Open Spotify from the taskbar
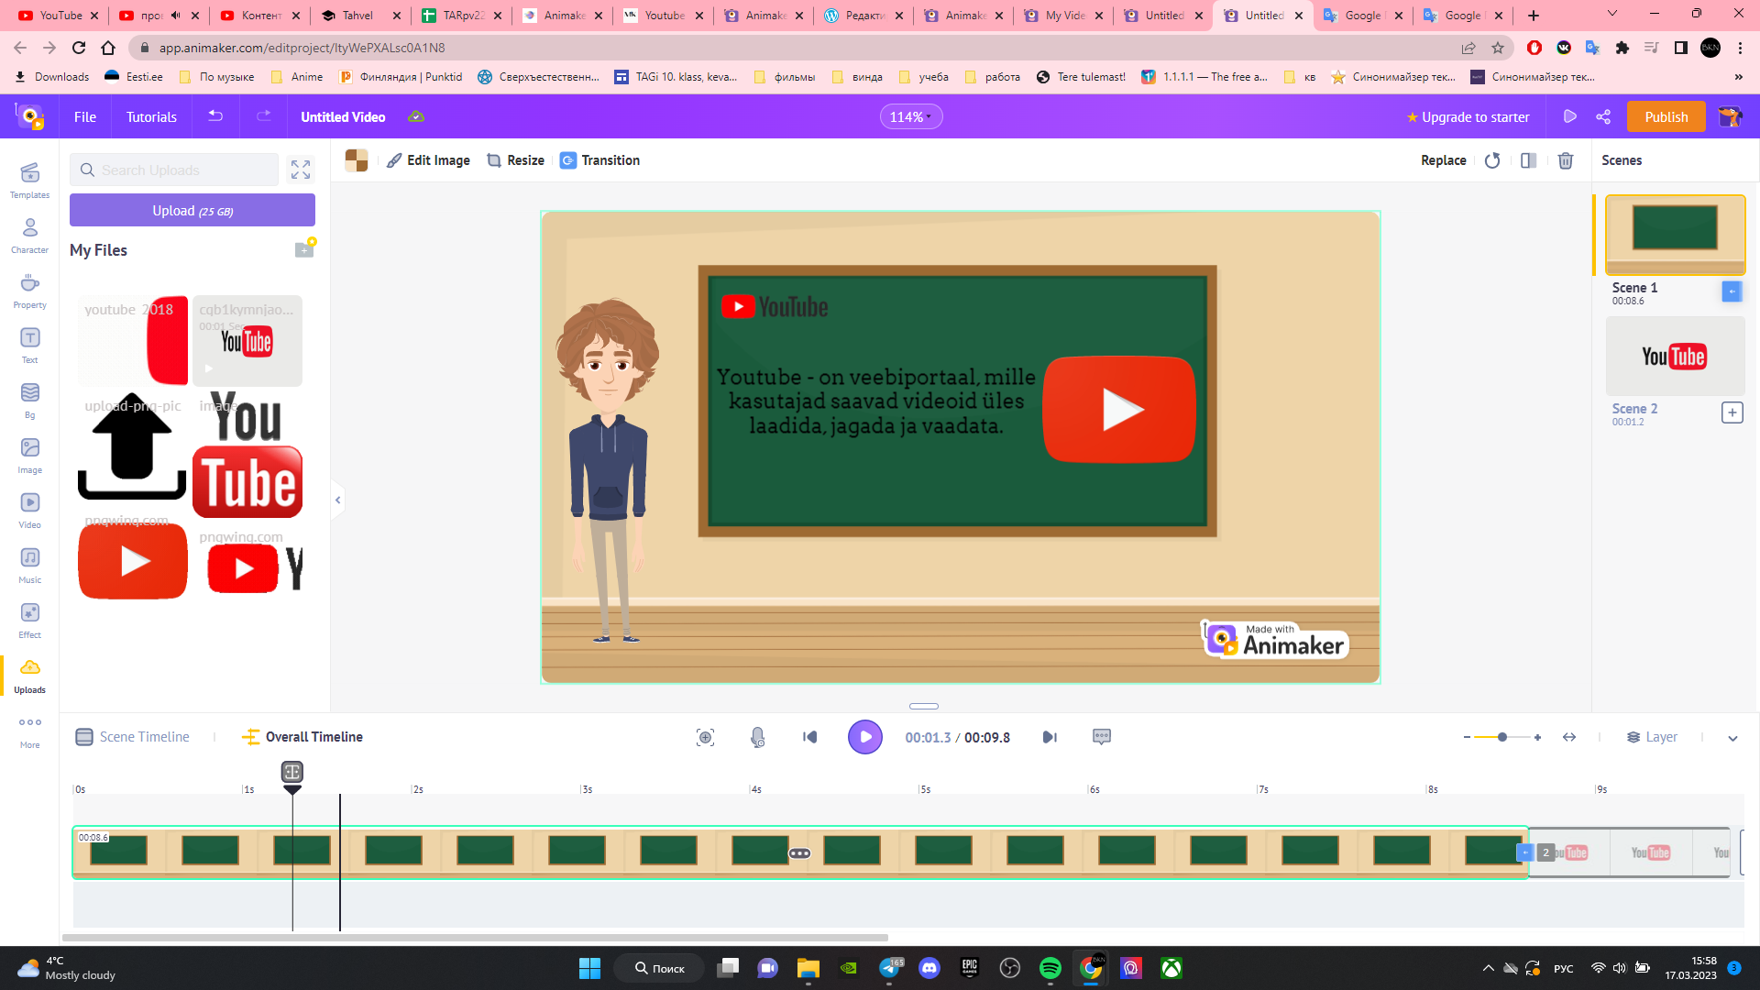 (1050, 968)
